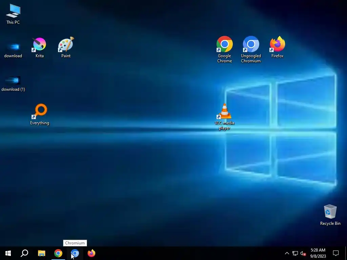Select the download (1) image file
Viewport: 347px width, 260px height.
pos(13,84)
